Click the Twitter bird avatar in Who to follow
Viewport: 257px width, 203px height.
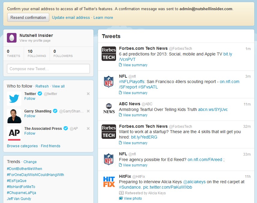[14, 99]
